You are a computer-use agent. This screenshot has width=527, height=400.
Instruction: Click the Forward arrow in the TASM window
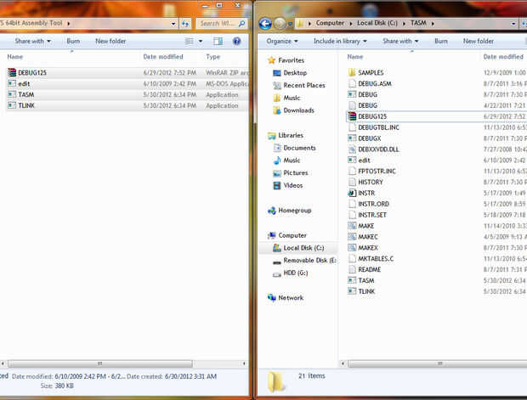(280, 24)
